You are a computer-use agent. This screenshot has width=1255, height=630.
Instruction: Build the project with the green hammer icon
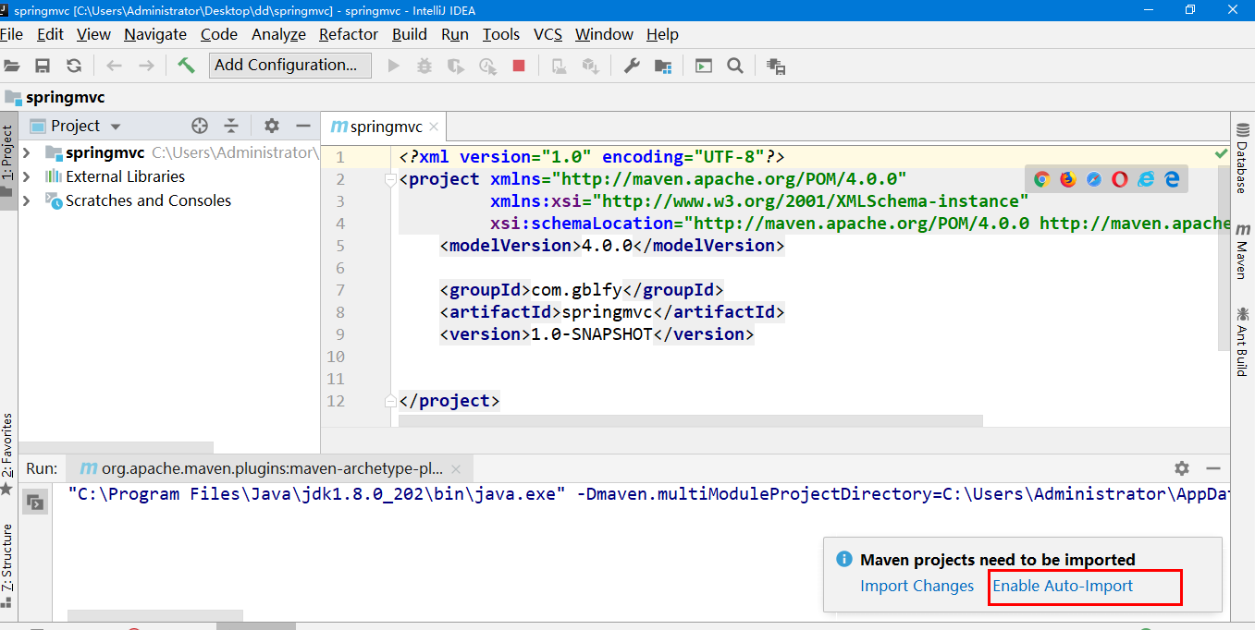[186, 66]
